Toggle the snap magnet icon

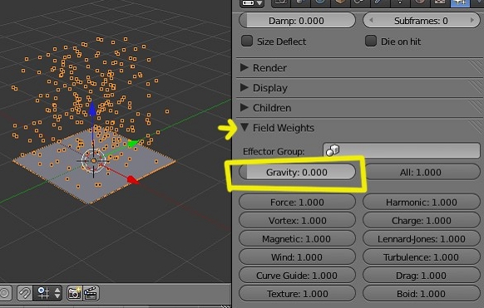tap(25, 293)
